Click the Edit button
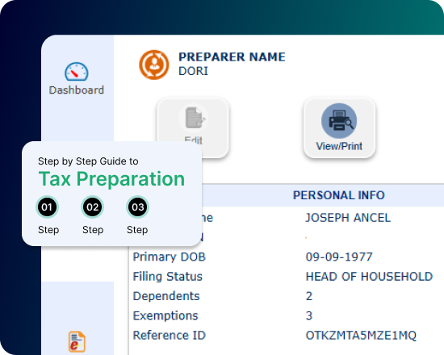444x355 pixels. click(x=193, y=128)
